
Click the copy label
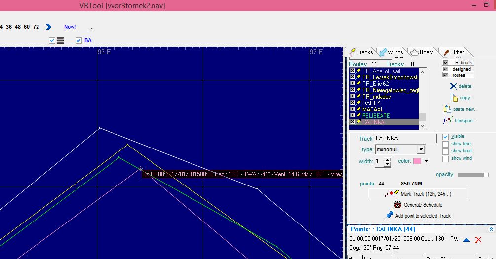click(465, 98)
